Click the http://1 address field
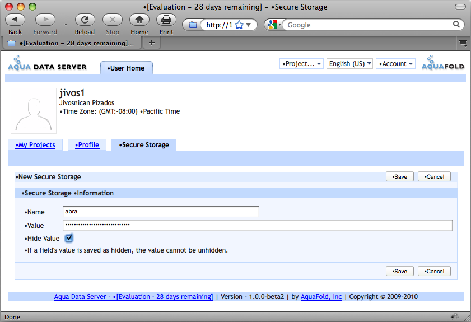This screenshot has height=322, width=471. (x=220, y=25)
